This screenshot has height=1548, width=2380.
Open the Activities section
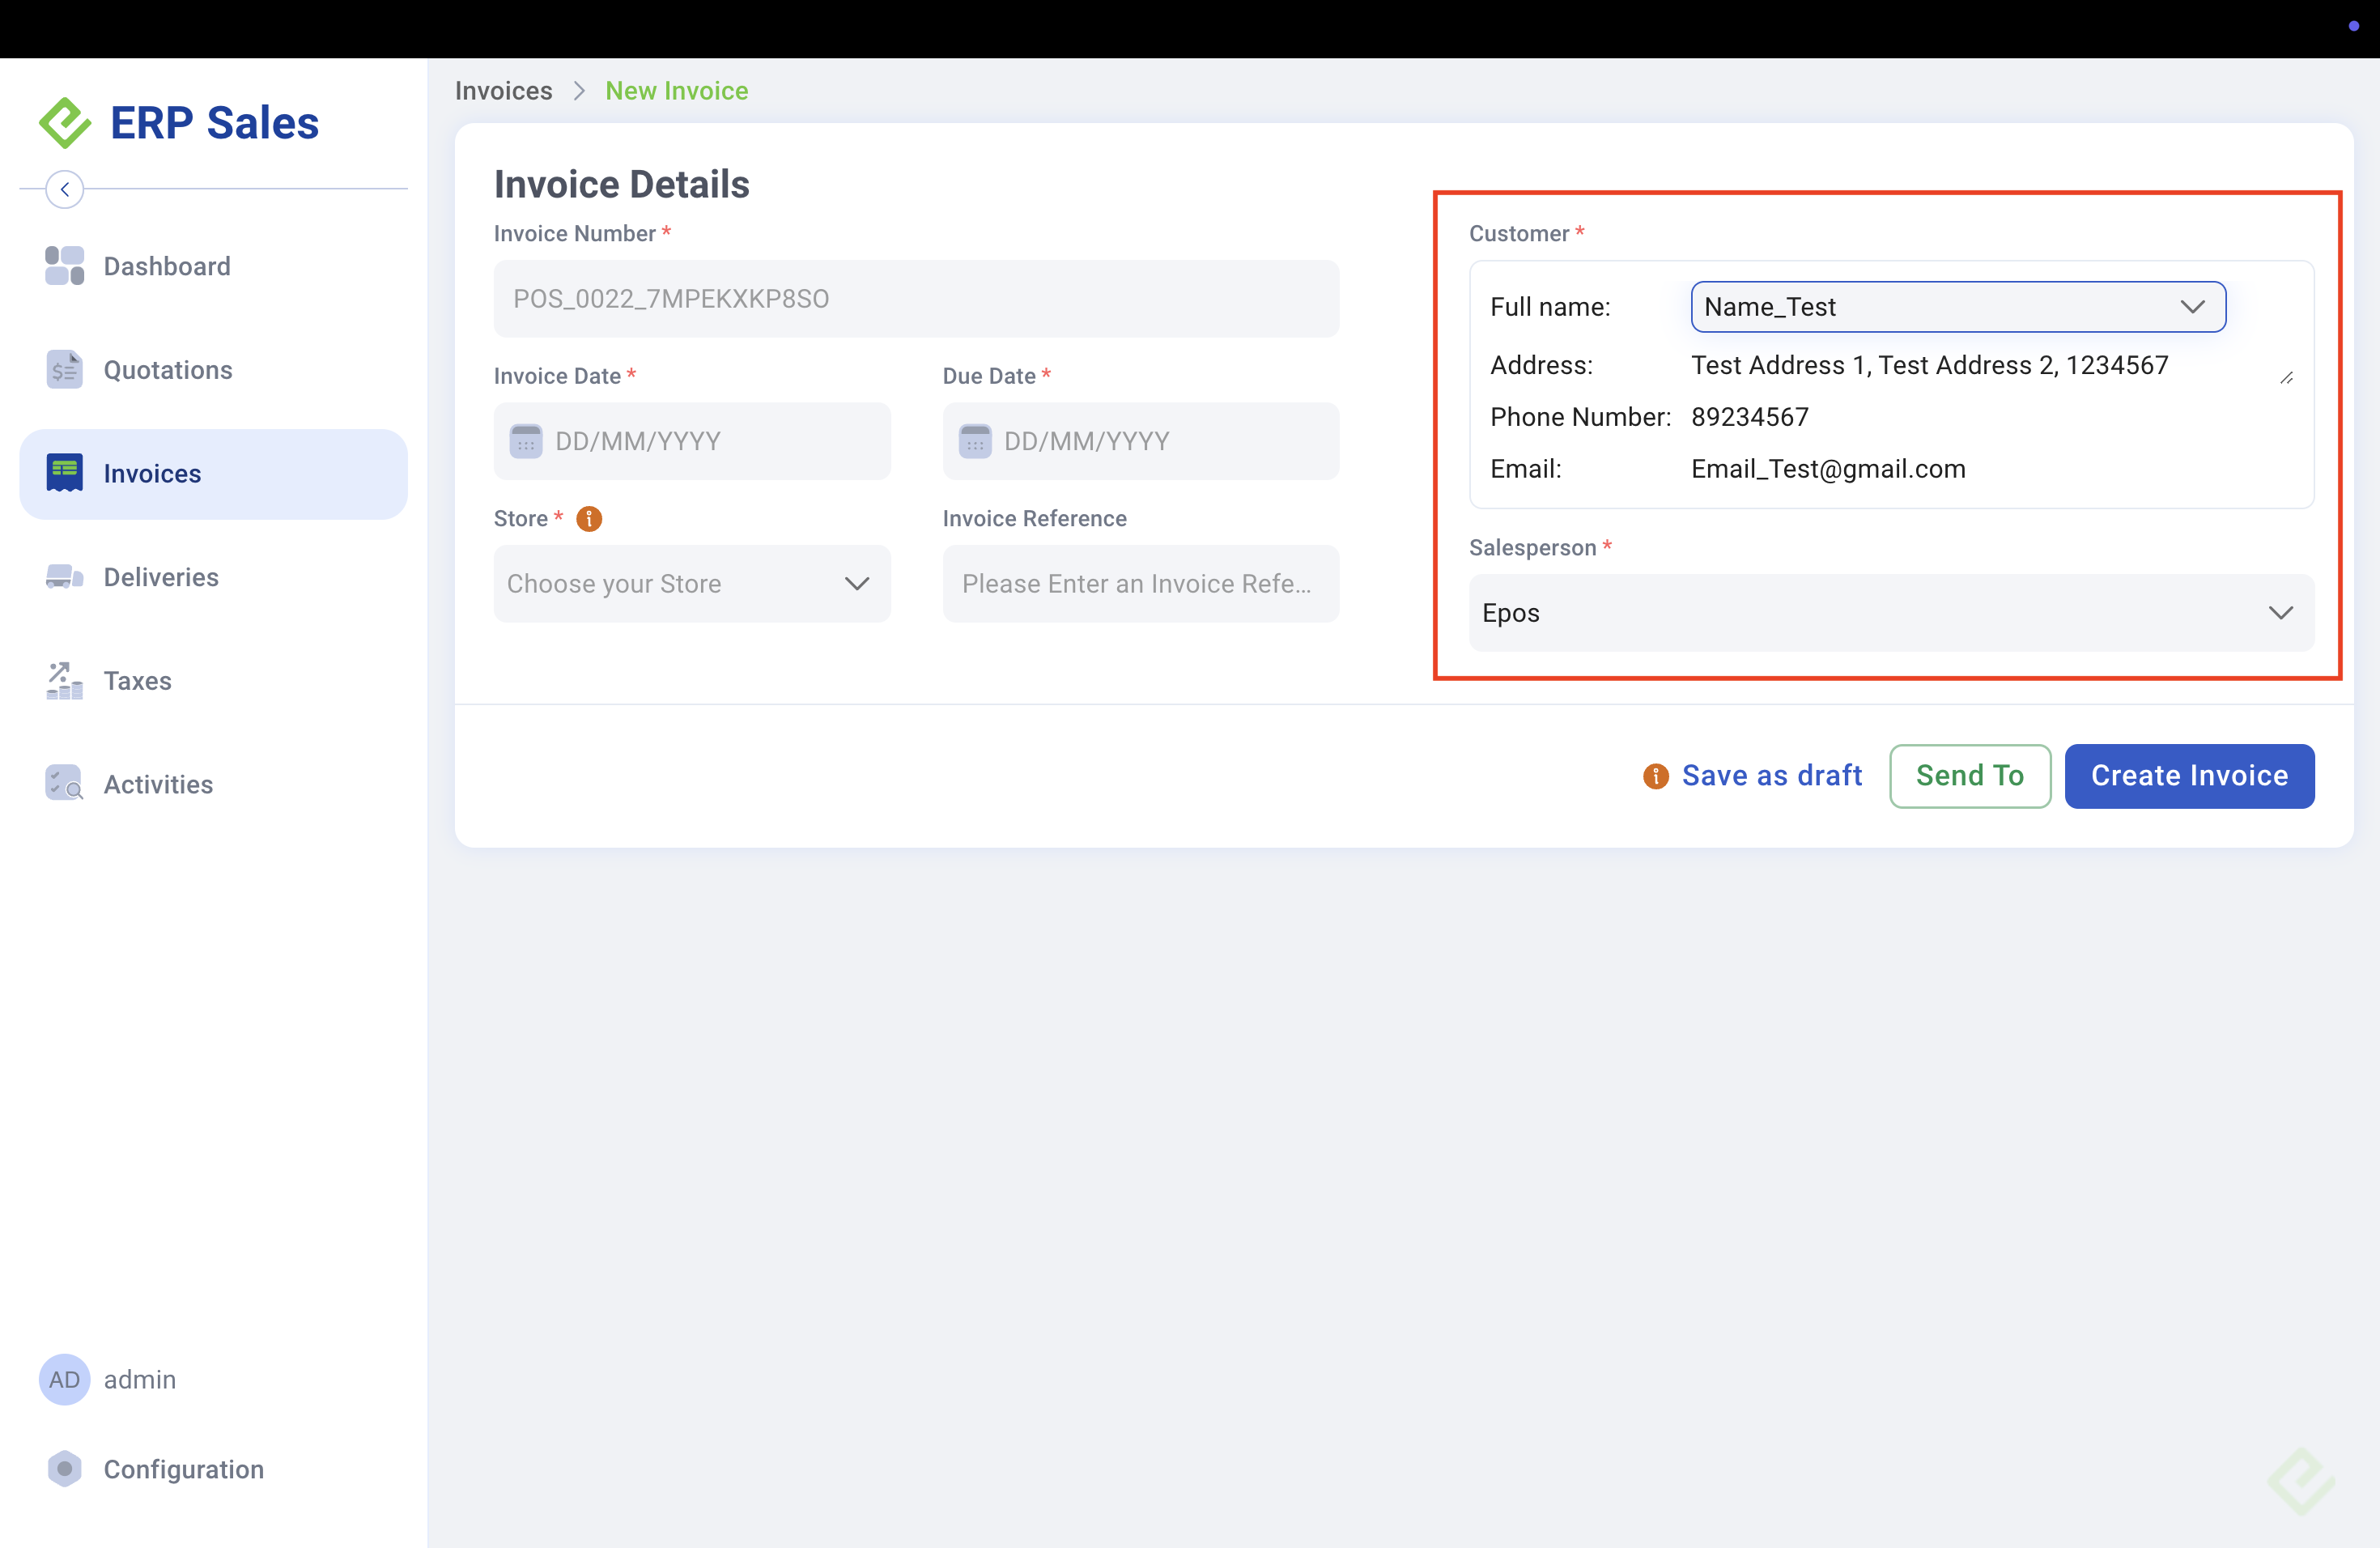tap(213, 784)
